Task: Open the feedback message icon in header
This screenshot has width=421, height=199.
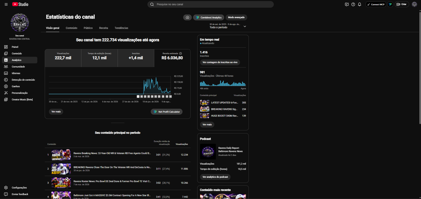Action: 347,4
